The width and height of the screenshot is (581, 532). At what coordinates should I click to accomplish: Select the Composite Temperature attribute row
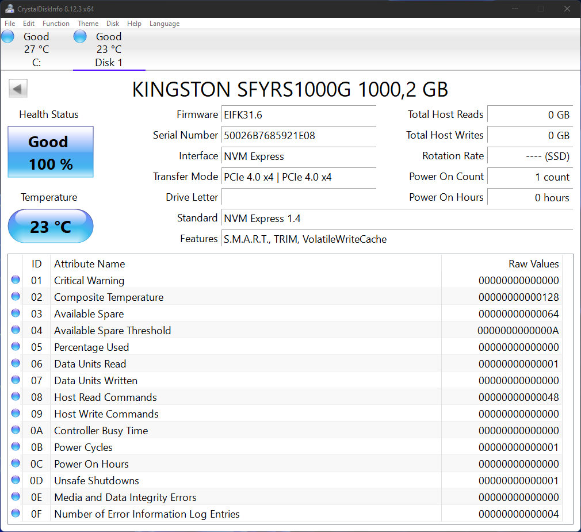(285, 297)
